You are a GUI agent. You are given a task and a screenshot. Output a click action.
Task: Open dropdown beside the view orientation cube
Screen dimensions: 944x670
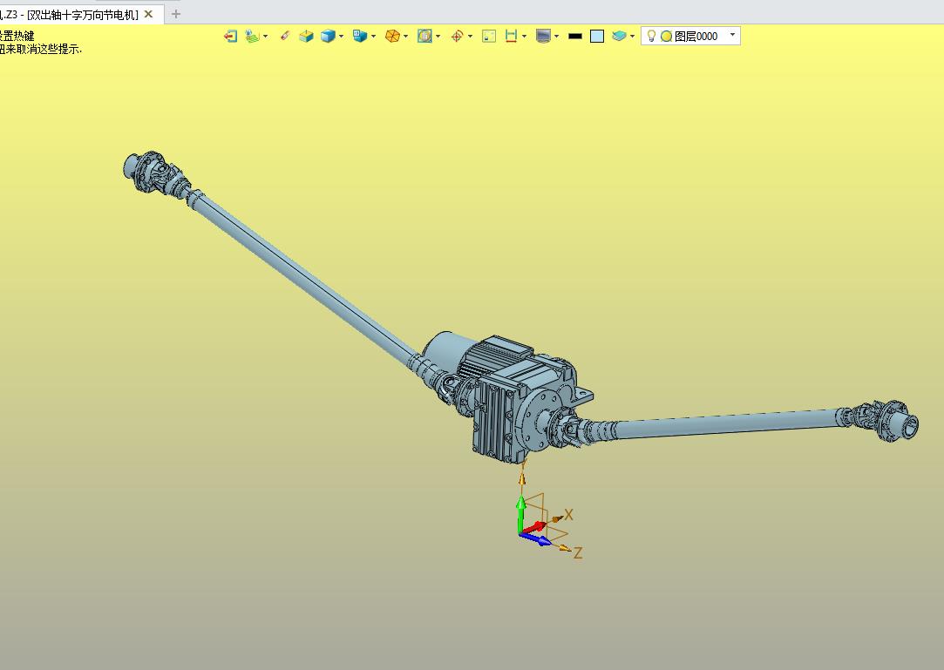click(374, 36)
